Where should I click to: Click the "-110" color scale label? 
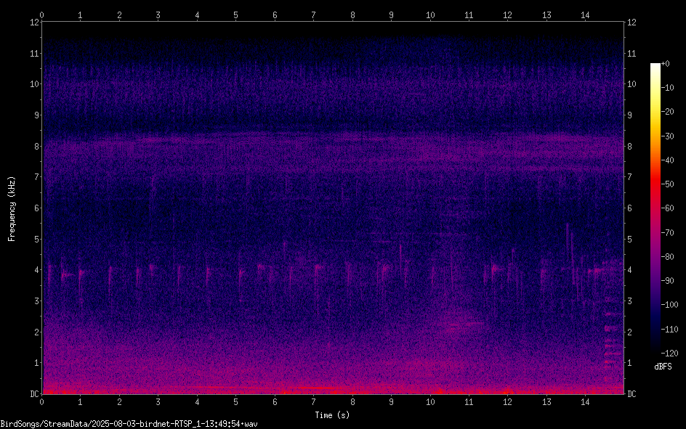(669, 330)
